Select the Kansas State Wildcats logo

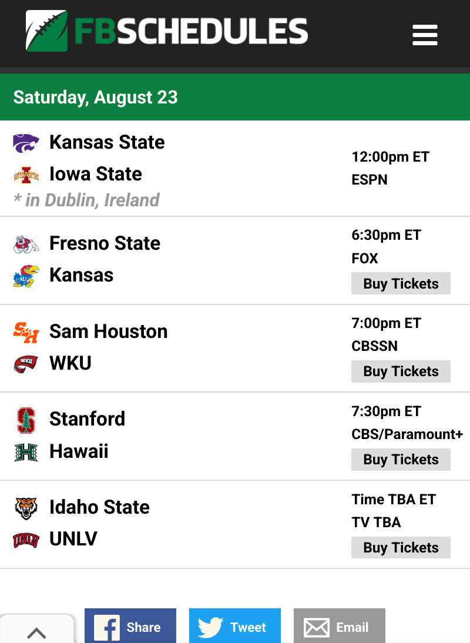click(26, 143)
